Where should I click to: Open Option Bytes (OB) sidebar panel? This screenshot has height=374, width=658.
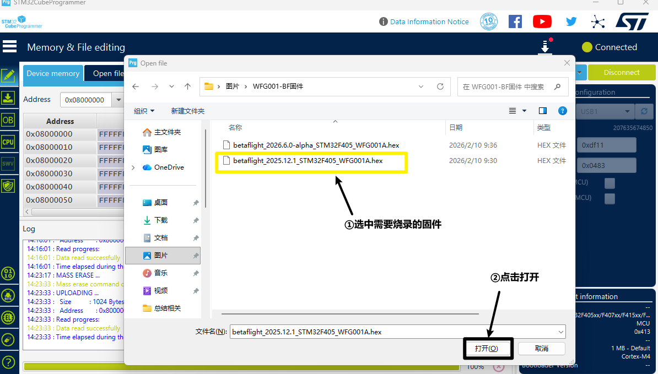pos(8,120)
